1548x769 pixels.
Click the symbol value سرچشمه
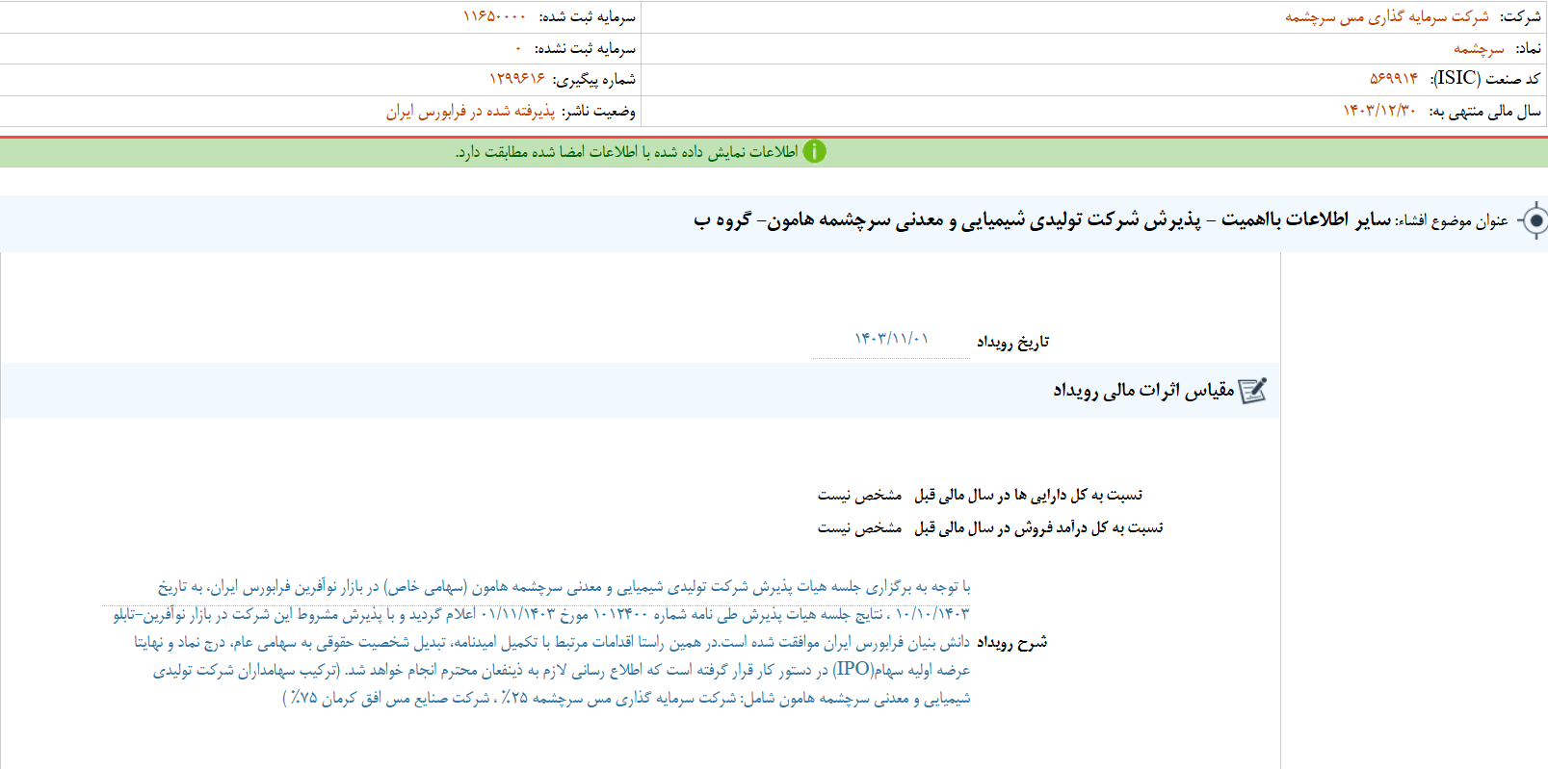(1479, 48)
